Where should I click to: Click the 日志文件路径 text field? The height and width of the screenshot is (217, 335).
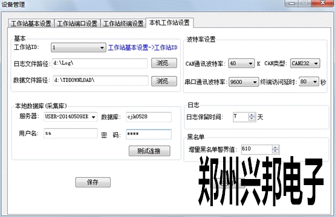click(x=100, y=63)
